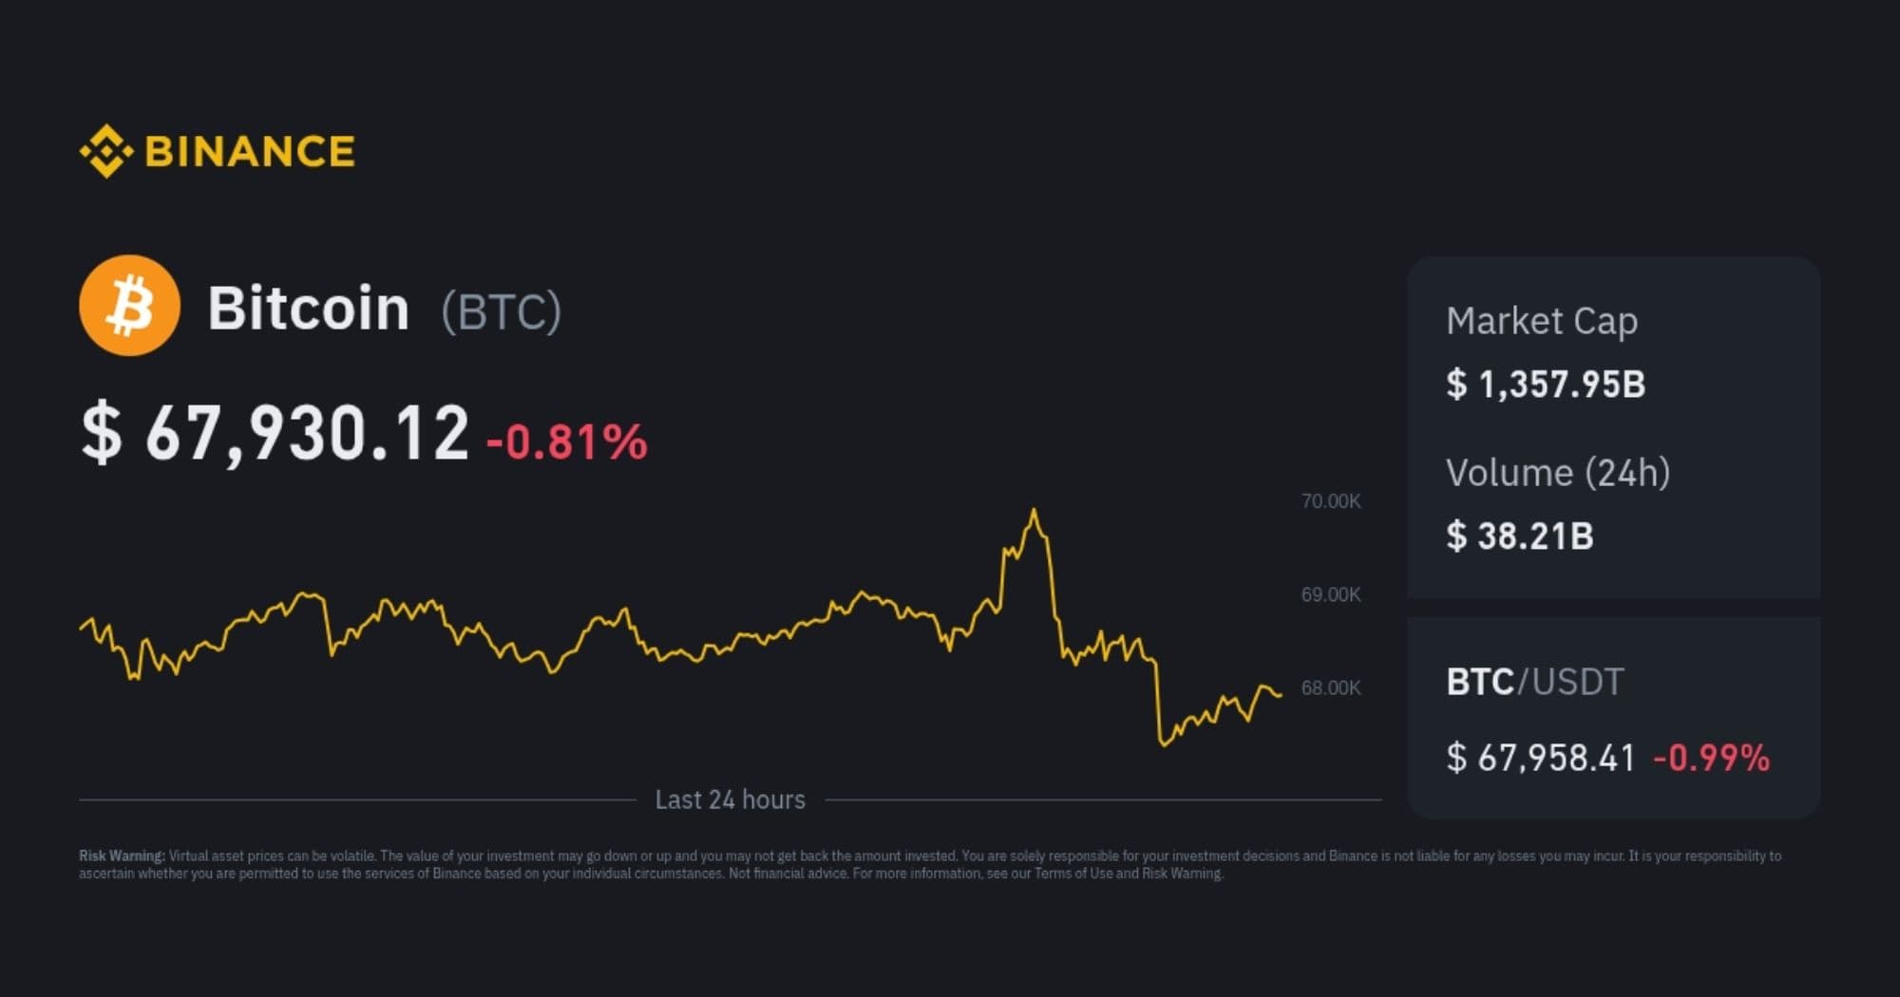
Task: Click the (BTC) ticker symbol
Action: [x=501, y=311]
